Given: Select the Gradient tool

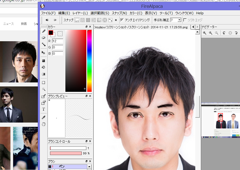Looking at the screenshot, I should click(x=43, y=74).
